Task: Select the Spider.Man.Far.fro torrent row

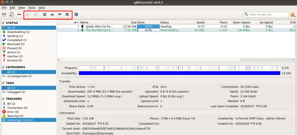Action: click(176, 26)
